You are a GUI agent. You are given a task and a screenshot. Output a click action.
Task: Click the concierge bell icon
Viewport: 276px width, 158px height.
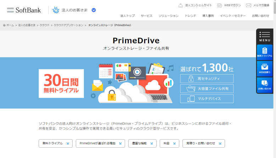point(180,5)
